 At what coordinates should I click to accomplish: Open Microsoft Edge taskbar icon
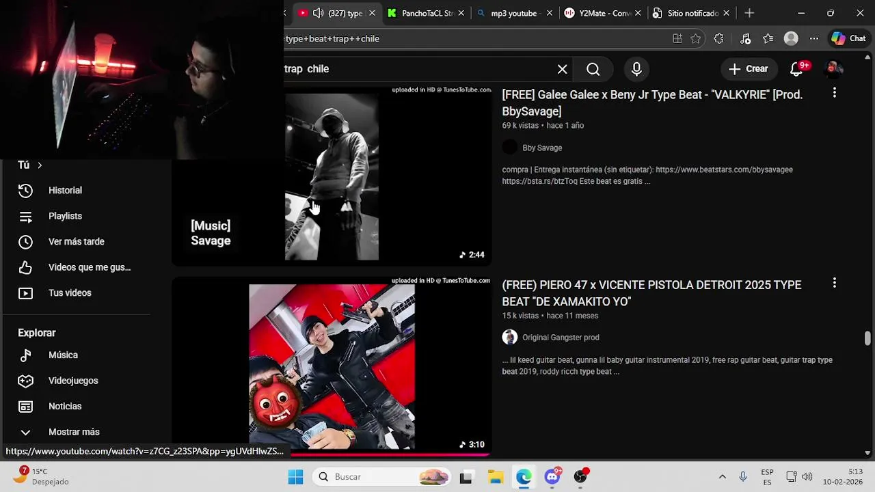[524, 477]
